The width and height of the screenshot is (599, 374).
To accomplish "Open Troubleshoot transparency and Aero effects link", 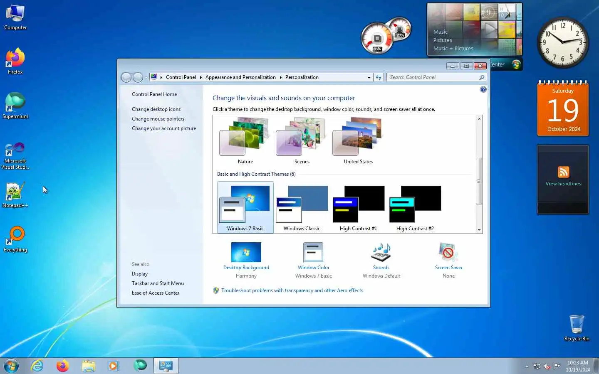I will (292, 290).
